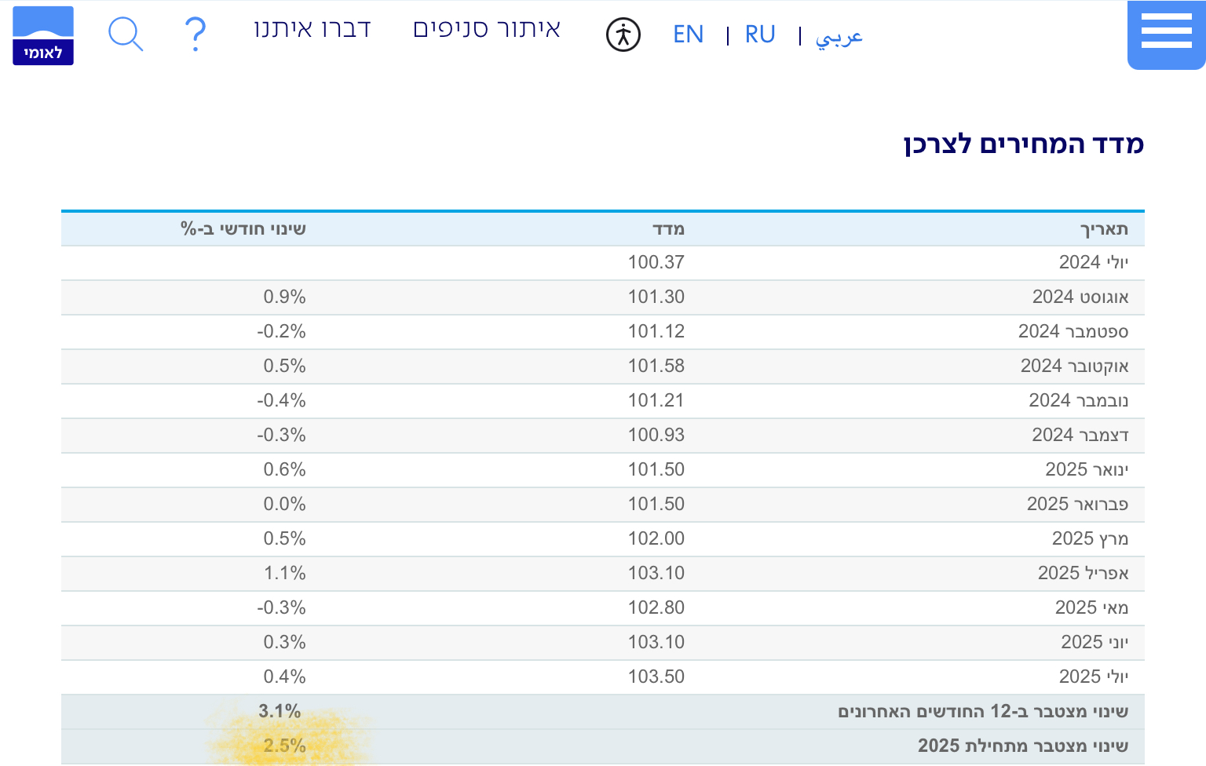Image resolution: width=1206 pixels, height=766 pixels.
Task: Open the accessibility options icon
Action: click(x=623, y=35)
